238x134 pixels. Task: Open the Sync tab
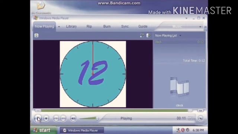point(125,26)
